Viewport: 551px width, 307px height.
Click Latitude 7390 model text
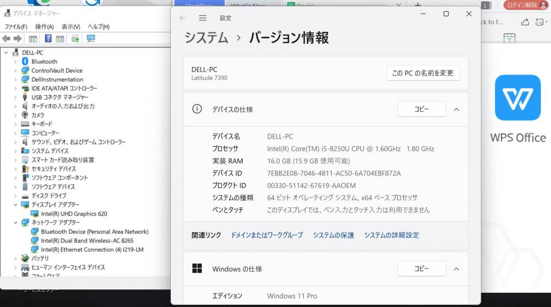coord(209,78)
